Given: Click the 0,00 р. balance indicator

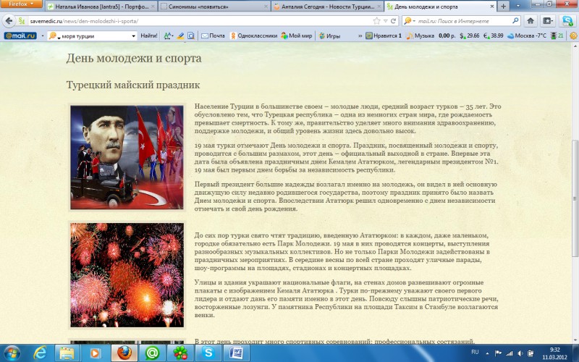Looking at the screenshot, I should tap(447, 35).
